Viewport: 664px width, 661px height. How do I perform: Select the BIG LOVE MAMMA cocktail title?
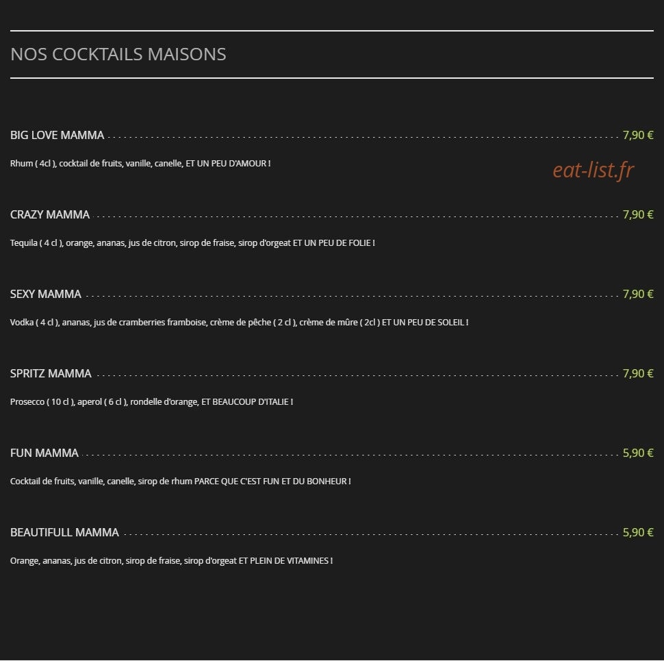pyautogui.click(x=58, y=135)
